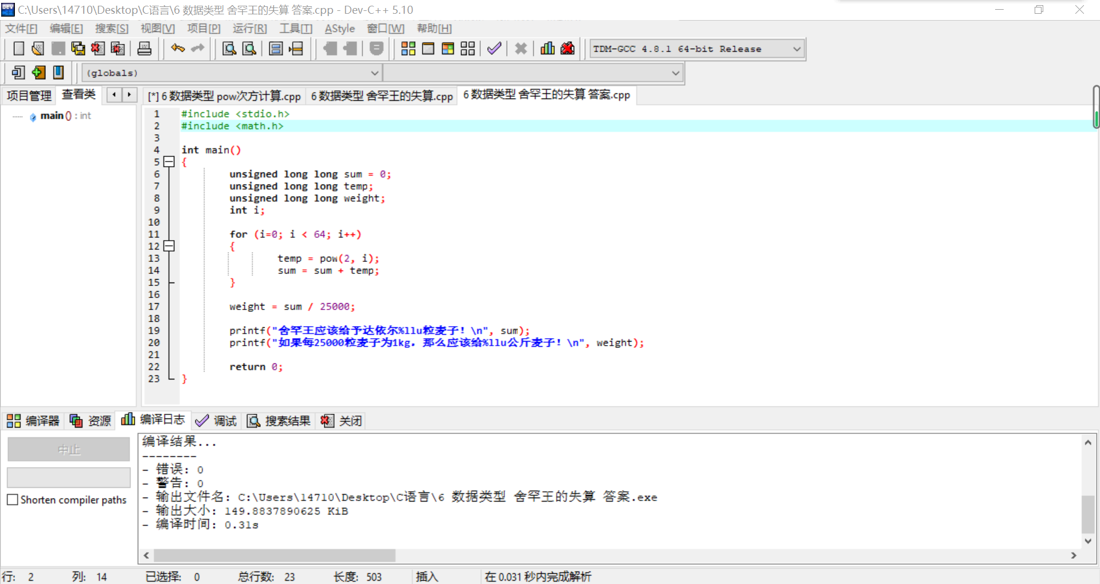Image resolution: width=1100 pixels, height=584 pixels.
Task: Click the grayed-out Redo arrow
Action: coord(198,49)
